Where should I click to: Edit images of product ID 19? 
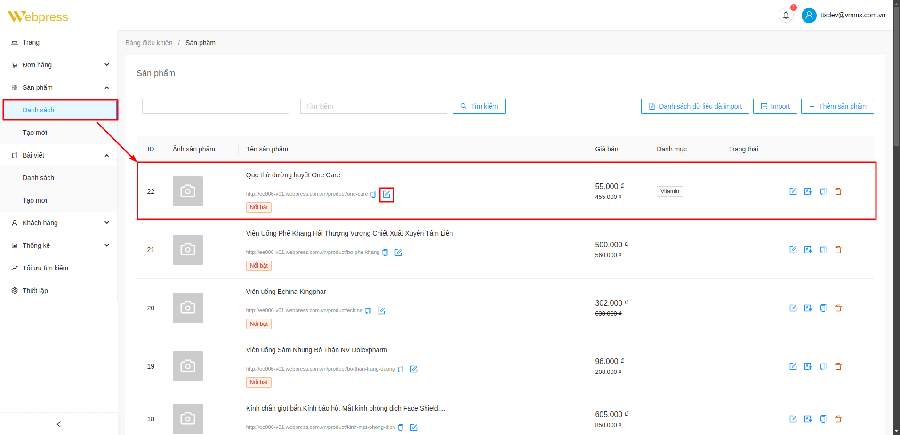(808, 366)
